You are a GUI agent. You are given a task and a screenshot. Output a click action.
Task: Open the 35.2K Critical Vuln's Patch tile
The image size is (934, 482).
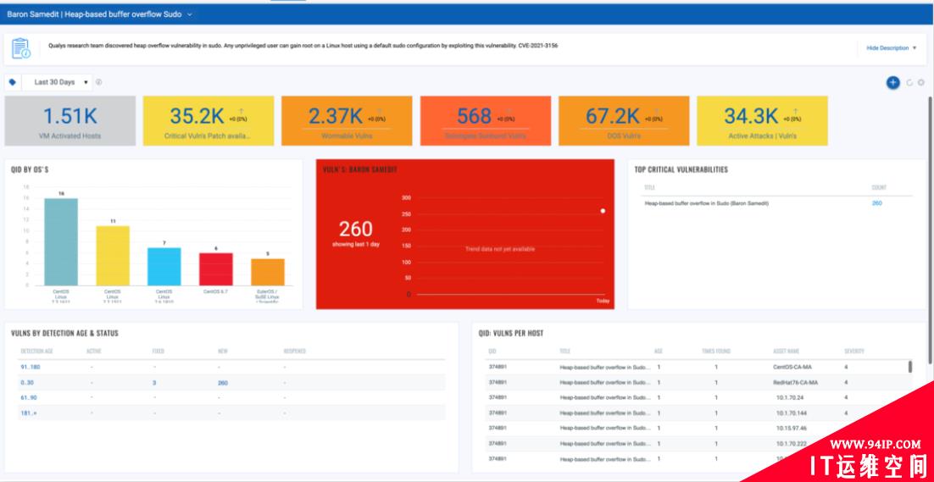(x=208, y=121)
